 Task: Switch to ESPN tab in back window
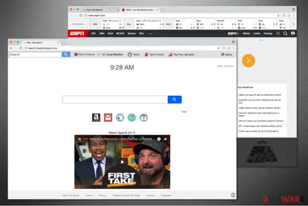click(139, 10)
